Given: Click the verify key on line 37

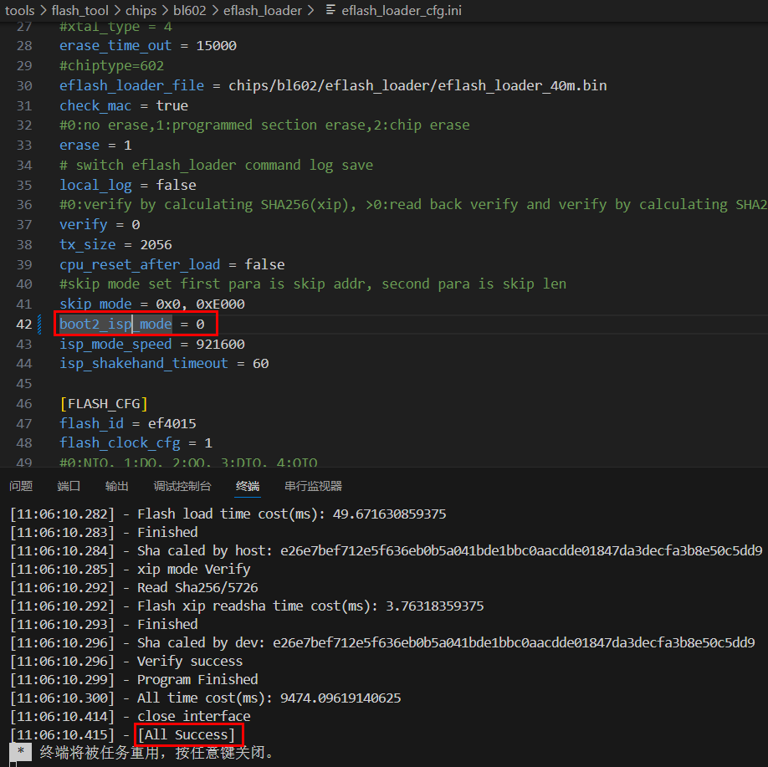Looking at the screenshot, I should (84, 224).
